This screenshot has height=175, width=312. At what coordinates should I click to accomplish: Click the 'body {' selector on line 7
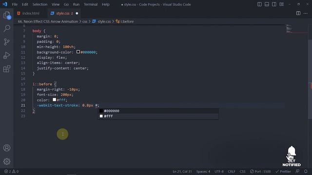click(39, 31)
